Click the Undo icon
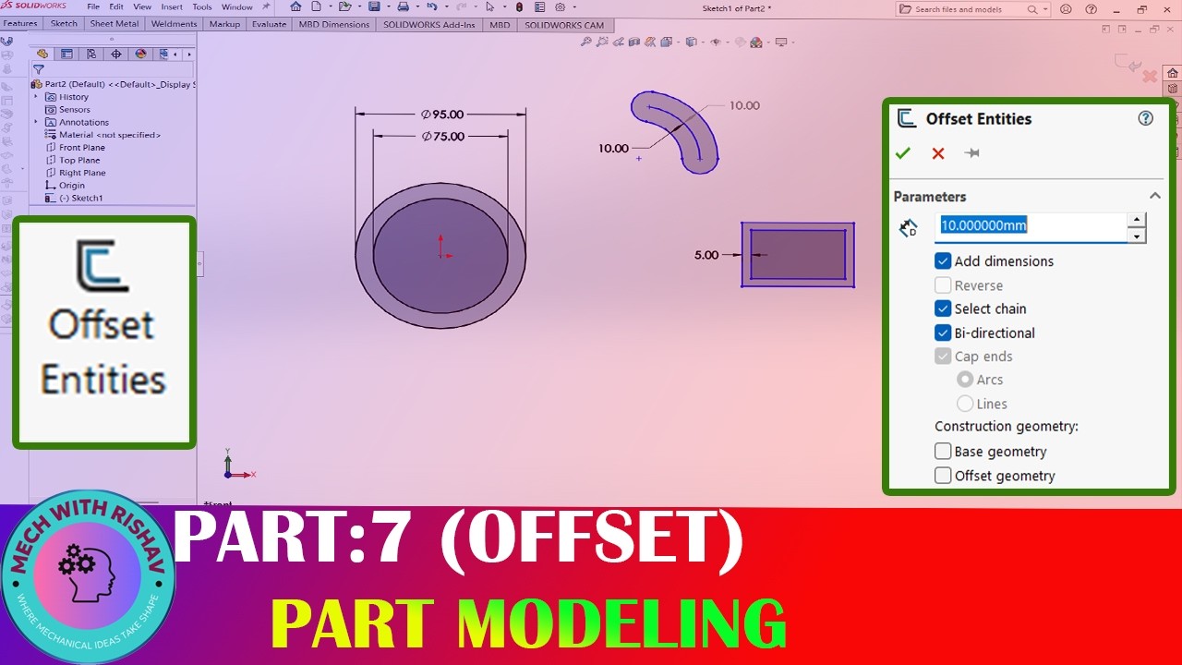 tap(432, 6)
